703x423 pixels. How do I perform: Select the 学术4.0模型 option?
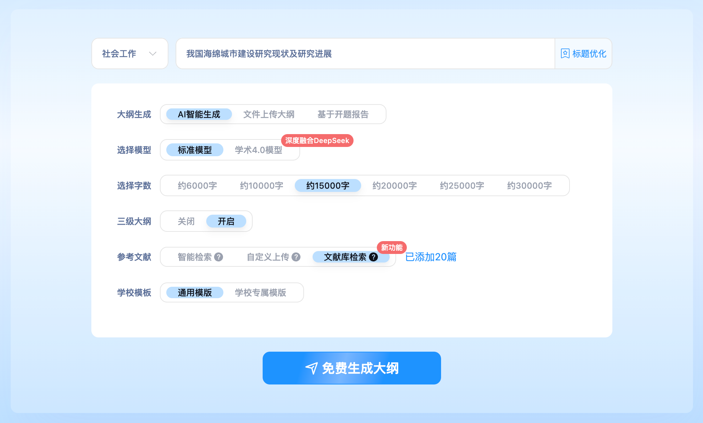pos(258,150)
